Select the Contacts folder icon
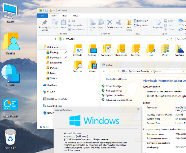Image resolution: width=186 pixels, height=153 pixels. pyautogui.click(x=78, y=50)
